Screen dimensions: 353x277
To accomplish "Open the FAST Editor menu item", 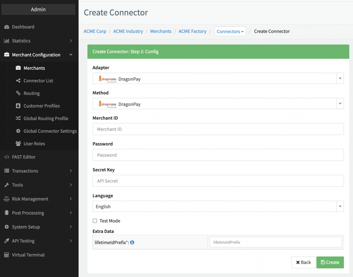I will 24,157.
